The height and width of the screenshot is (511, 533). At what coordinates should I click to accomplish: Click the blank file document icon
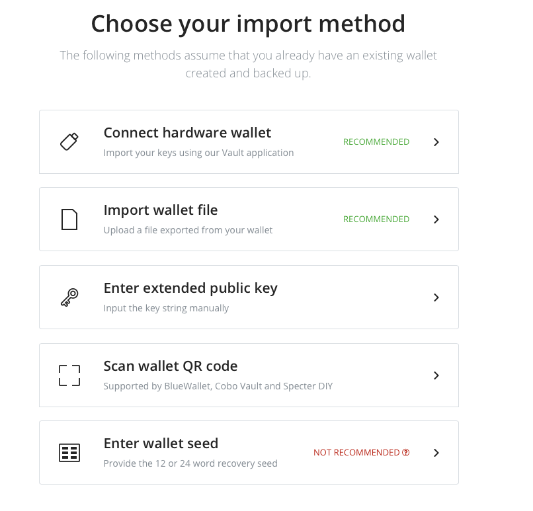69,219
